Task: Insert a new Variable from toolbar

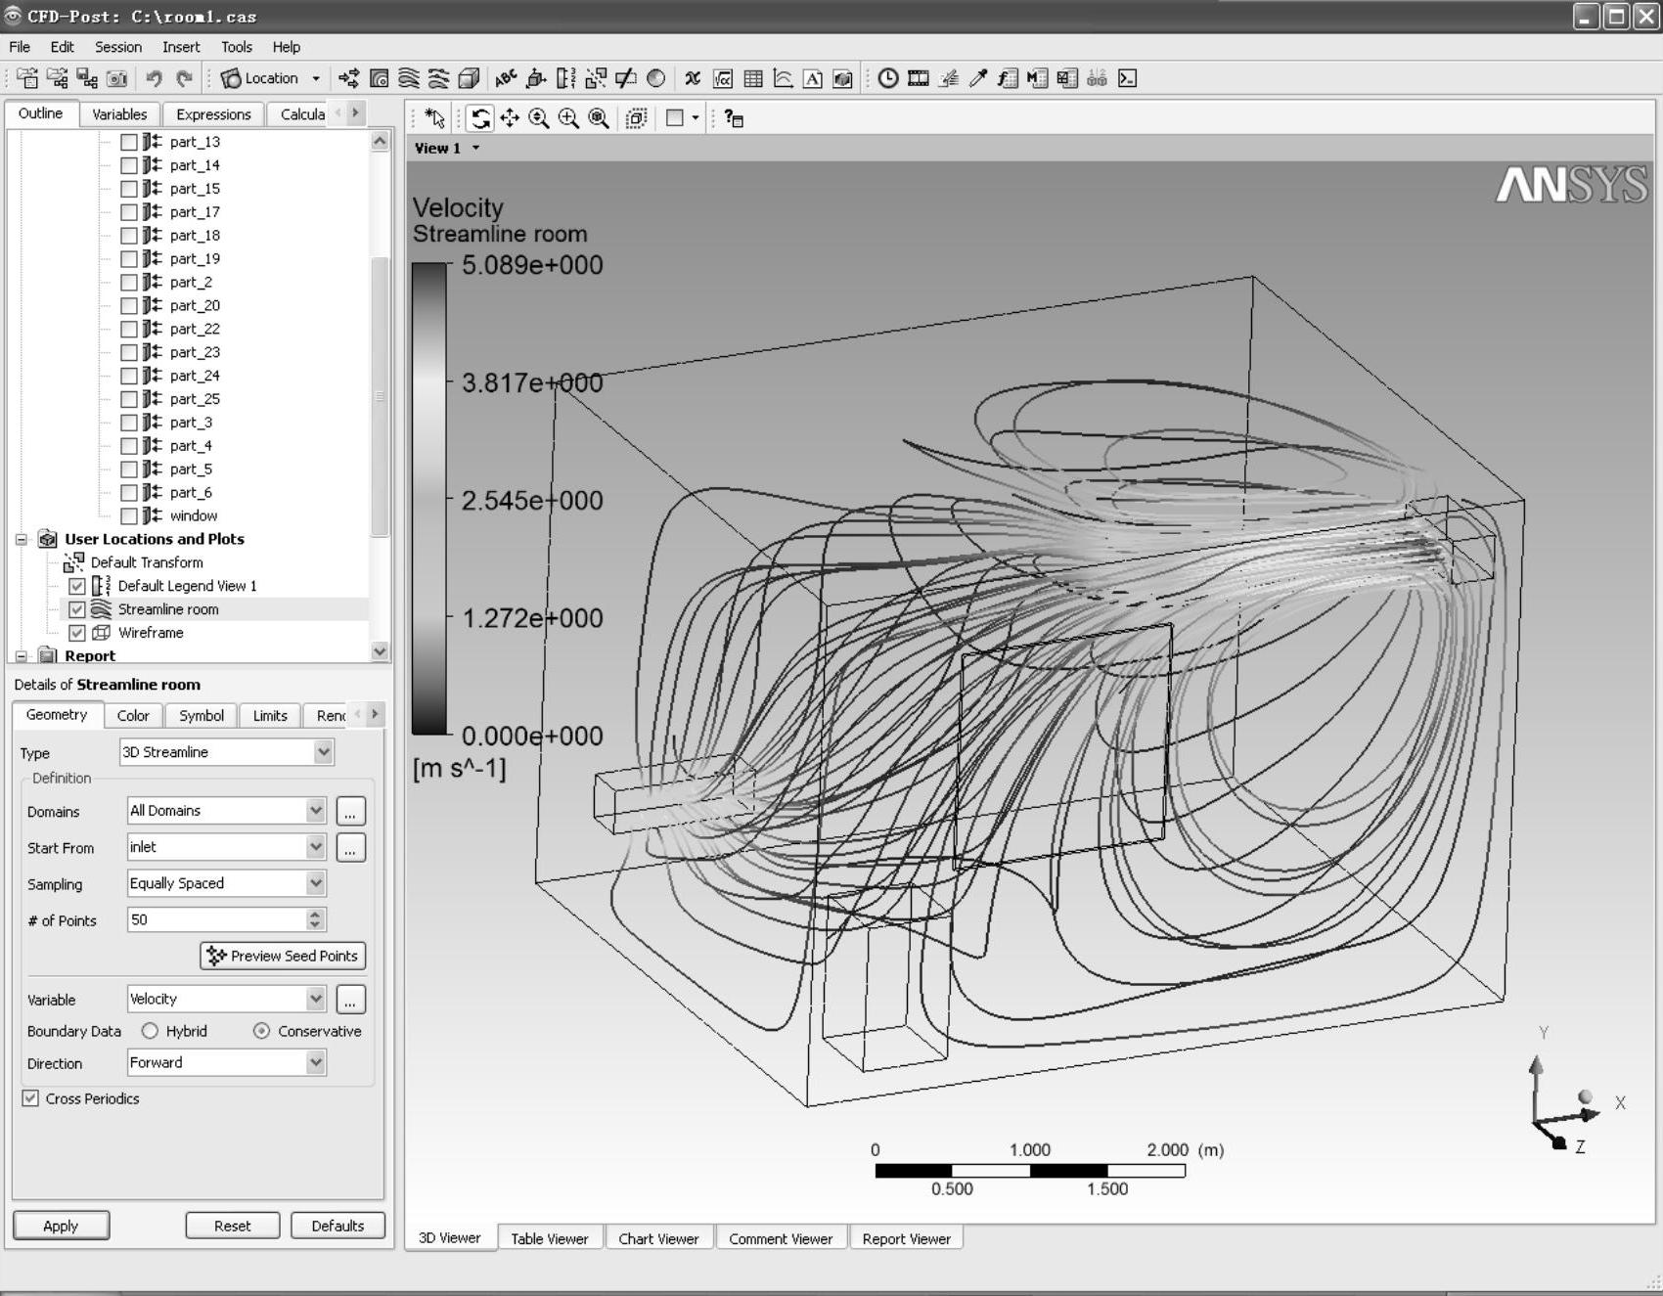Action: tap(693, 78)
